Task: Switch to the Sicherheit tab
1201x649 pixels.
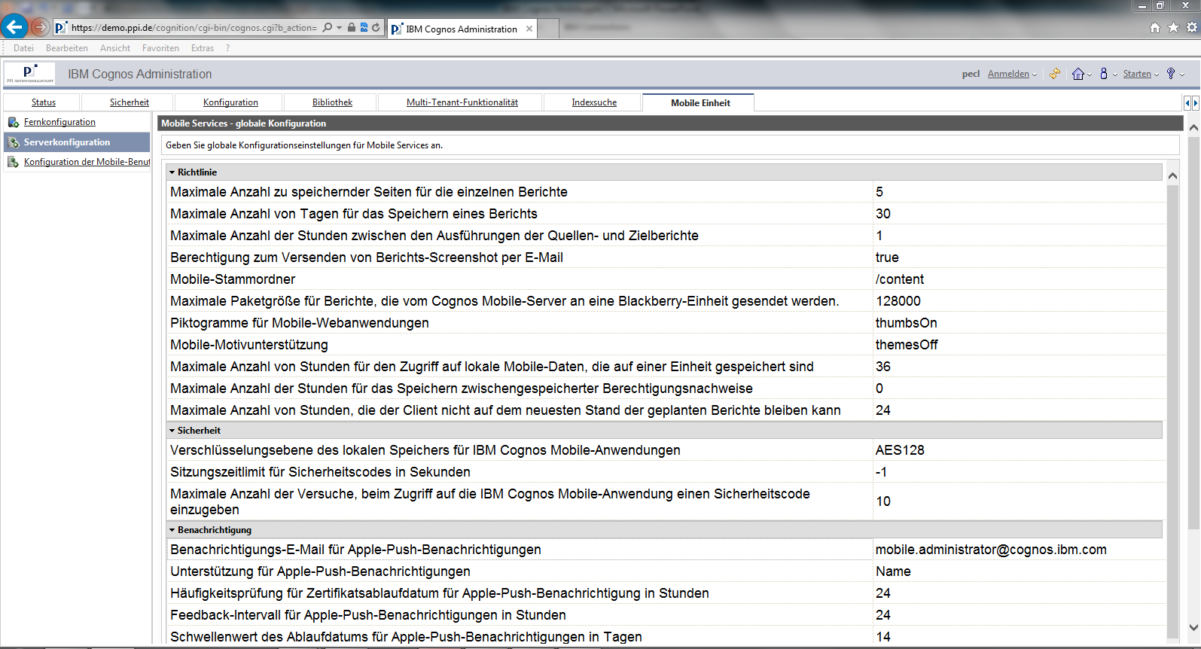Action: click(129, 102)
